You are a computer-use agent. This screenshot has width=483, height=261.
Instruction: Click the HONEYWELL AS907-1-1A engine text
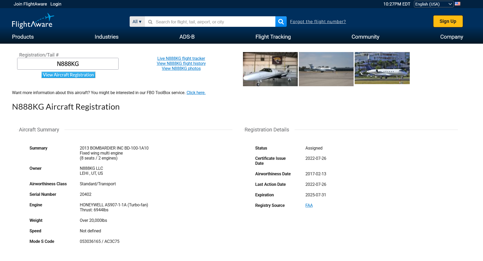(114, 205)
